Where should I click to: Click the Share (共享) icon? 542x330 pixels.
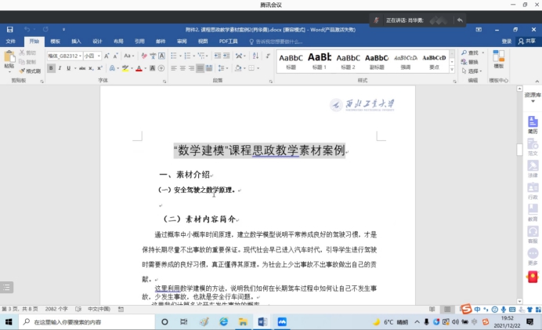[x=527, y=41]
